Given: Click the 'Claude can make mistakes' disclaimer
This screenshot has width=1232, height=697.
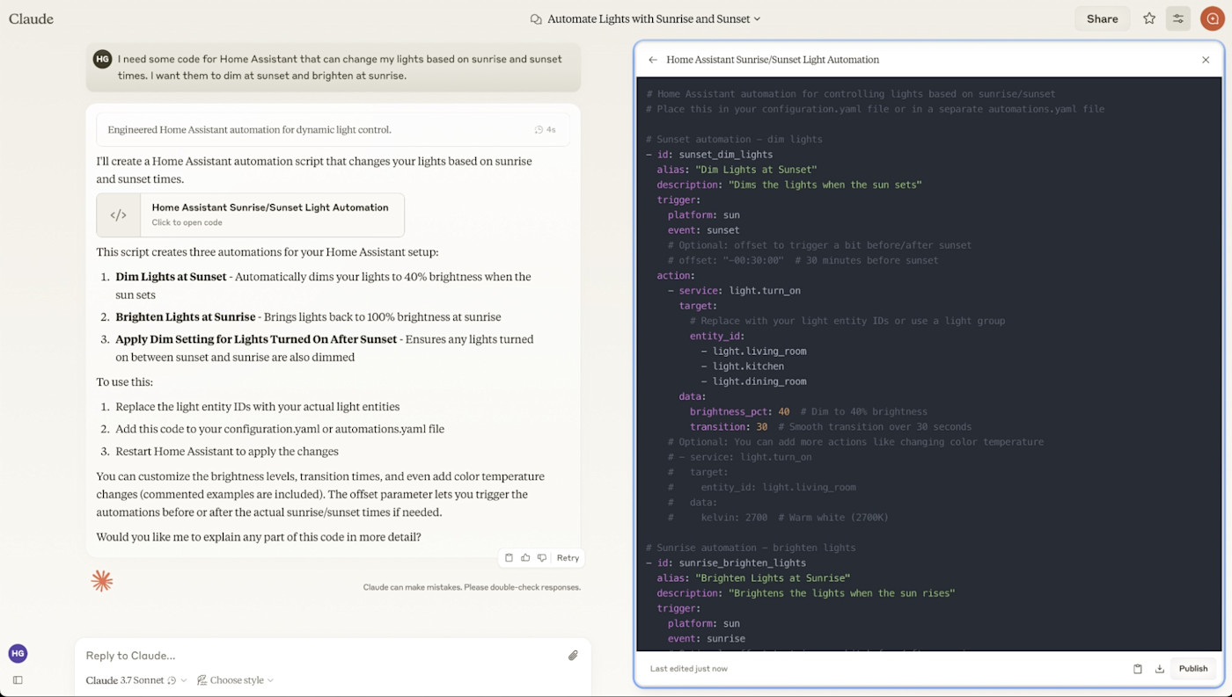Looking at the screenshot, I should pyautogui.click(x=472, y=587).
